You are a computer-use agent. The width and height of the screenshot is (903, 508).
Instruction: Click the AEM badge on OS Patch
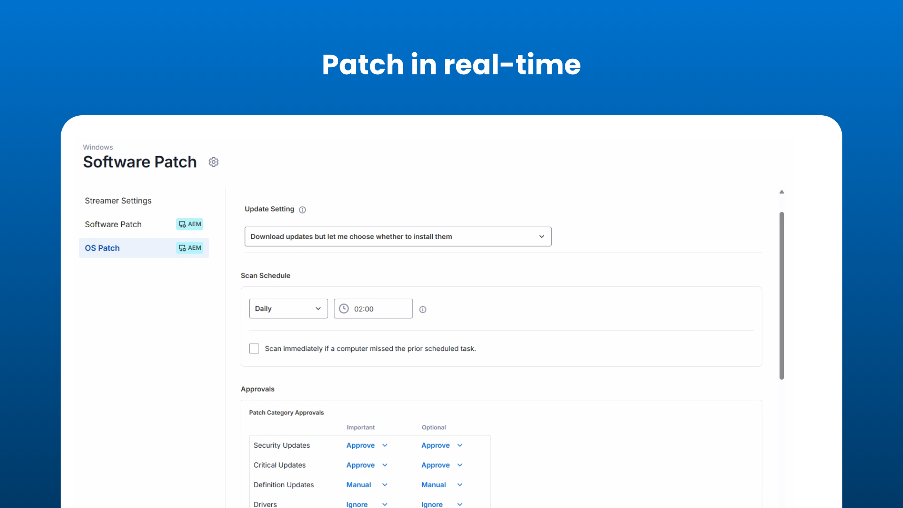[190, 248]
